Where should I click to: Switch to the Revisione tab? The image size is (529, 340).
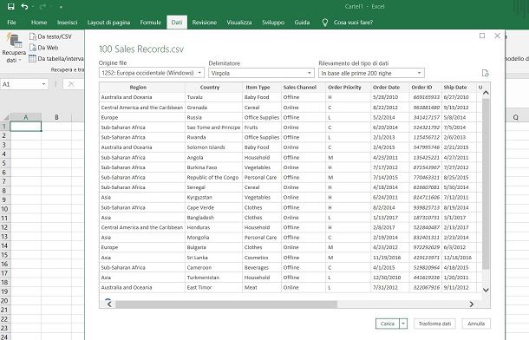pos(205,23)
